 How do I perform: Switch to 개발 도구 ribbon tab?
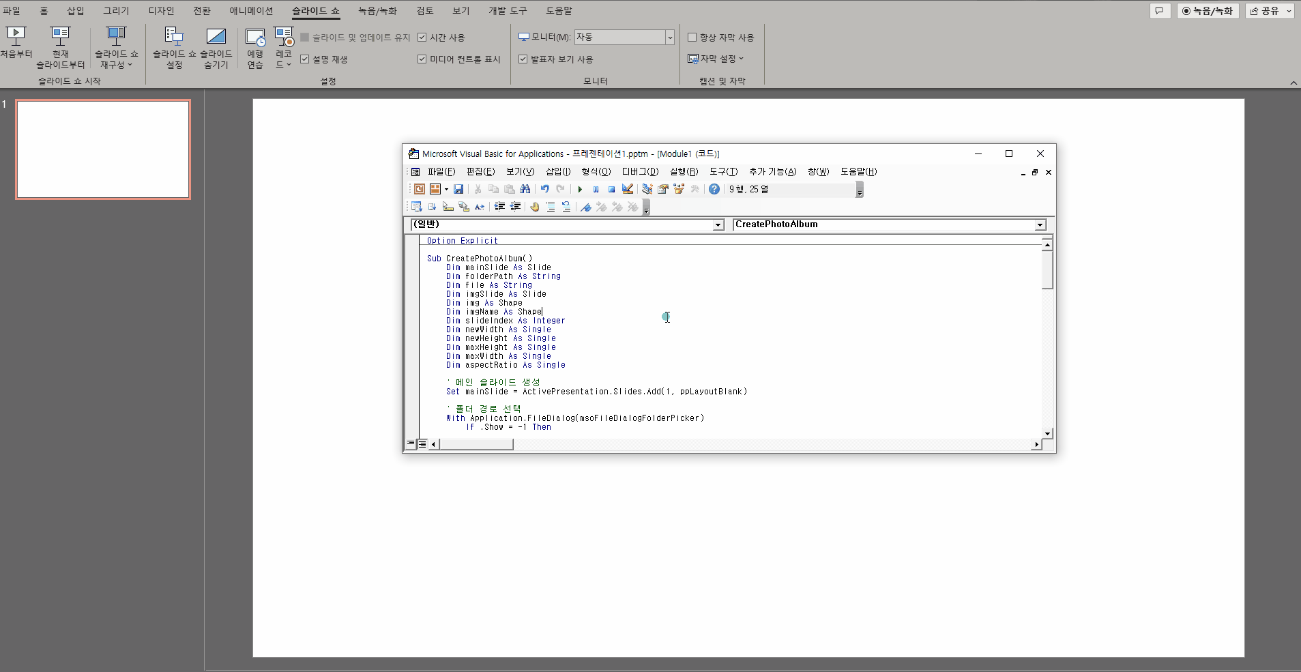tap(508, 11)
